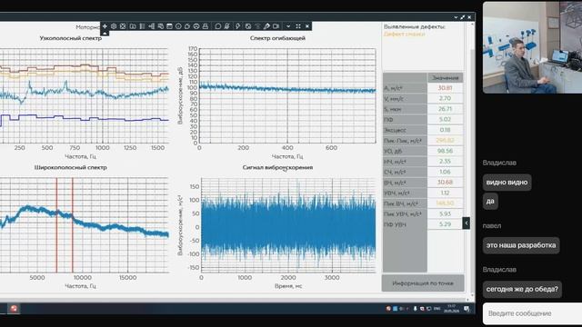Select the value 26.71 in the S row
582x327 pixels.
pyautogui.click(x=445, y=109)
